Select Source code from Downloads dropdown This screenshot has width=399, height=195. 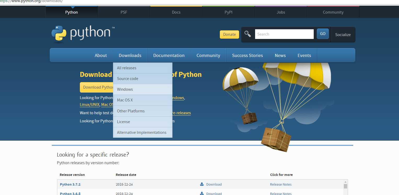coord(143,79)
